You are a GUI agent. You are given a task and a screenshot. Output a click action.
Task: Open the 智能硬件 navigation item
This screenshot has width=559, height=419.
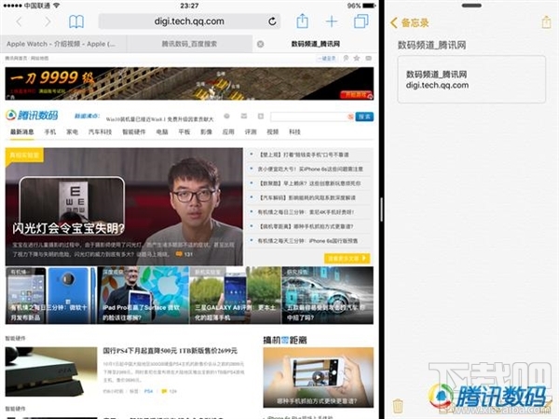[134, 132]
